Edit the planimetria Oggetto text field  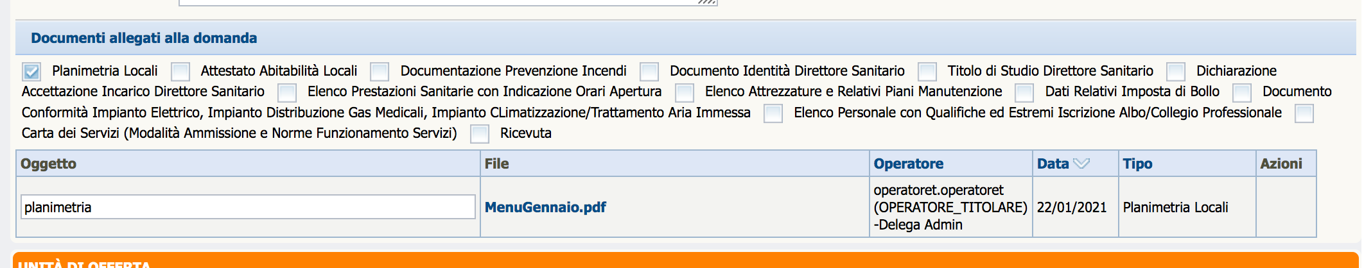[x=248, y=207]
